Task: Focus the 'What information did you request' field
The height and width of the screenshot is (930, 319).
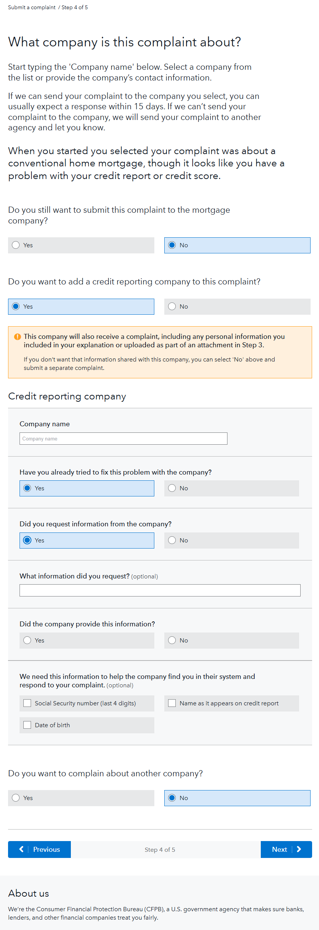Action: pyautogui.click(x=160, y=590)
